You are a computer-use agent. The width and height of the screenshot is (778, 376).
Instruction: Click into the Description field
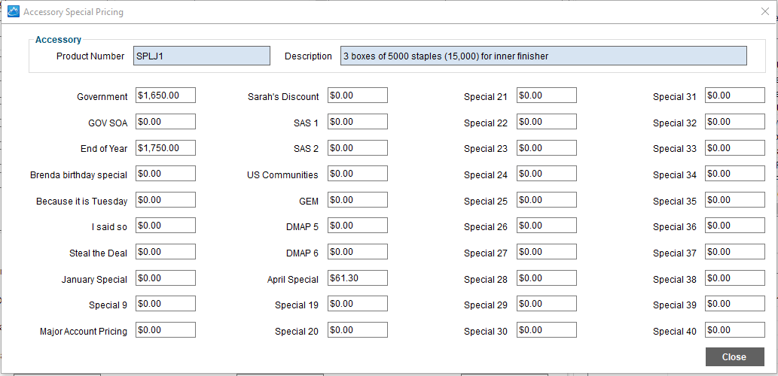[543, 56]
